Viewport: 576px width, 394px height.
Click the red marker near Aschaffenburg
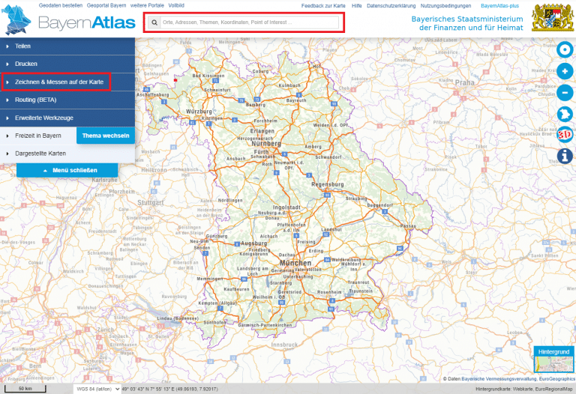click(175, 80)
